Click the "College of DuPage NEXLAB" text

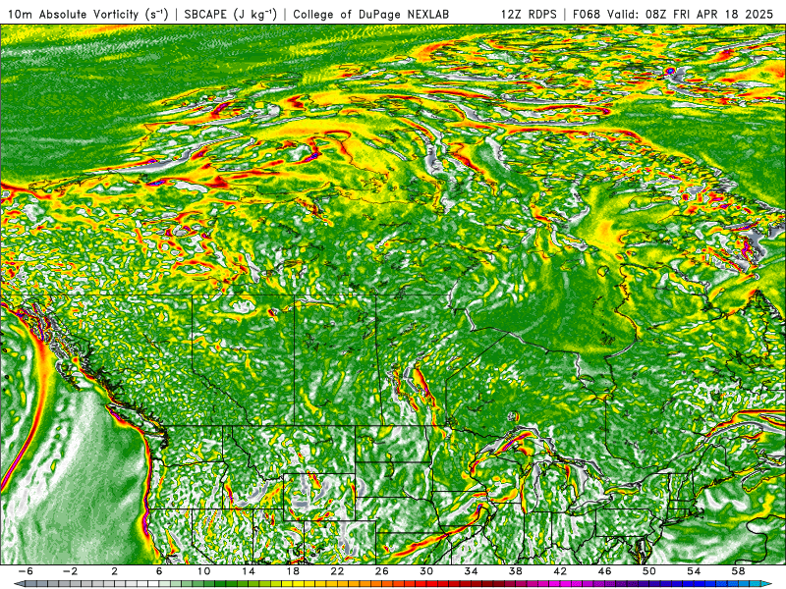tap(371, 14)
